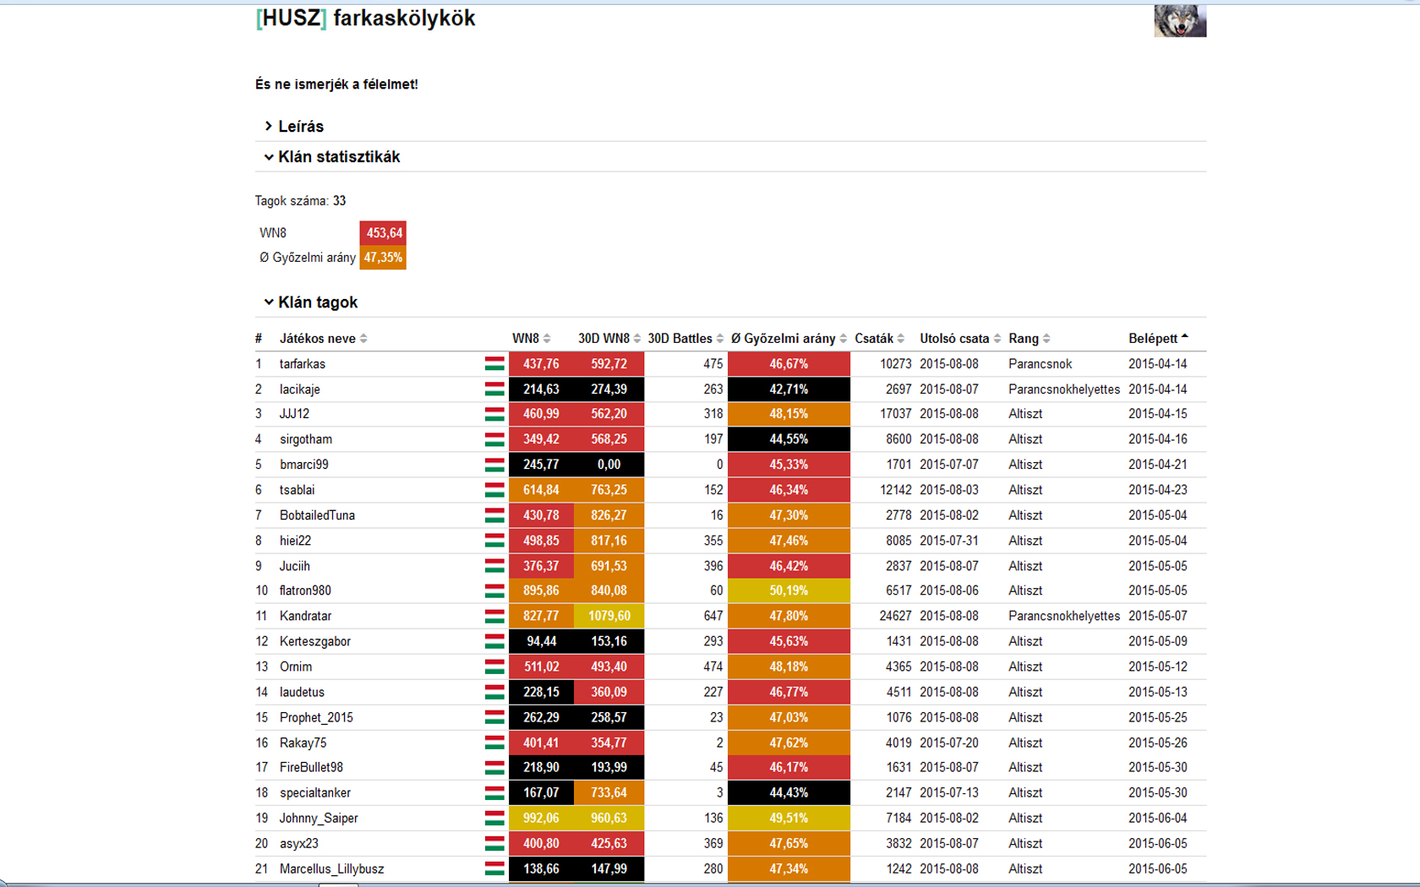Click Hungarian flag icon beside tsablai
This screenshot has width=1420, height=887.
494,490
